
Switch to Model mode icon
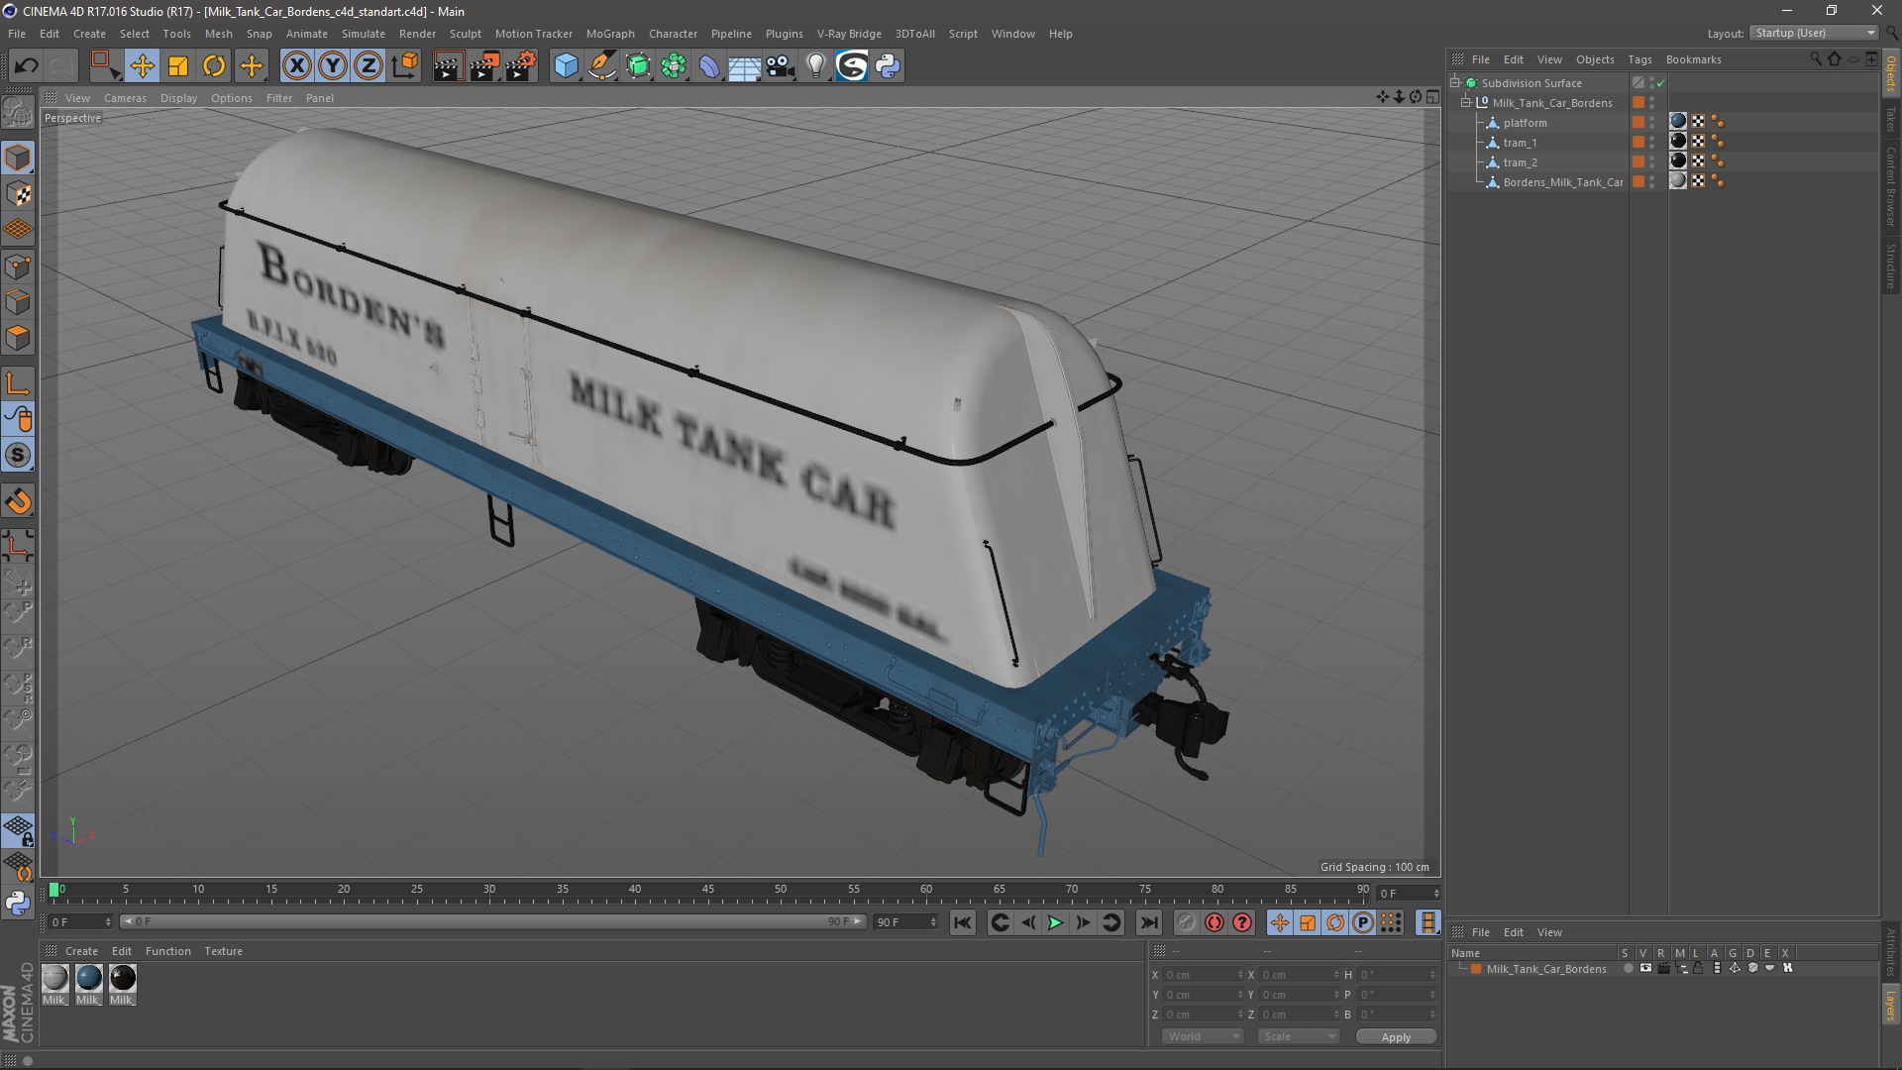18,159
